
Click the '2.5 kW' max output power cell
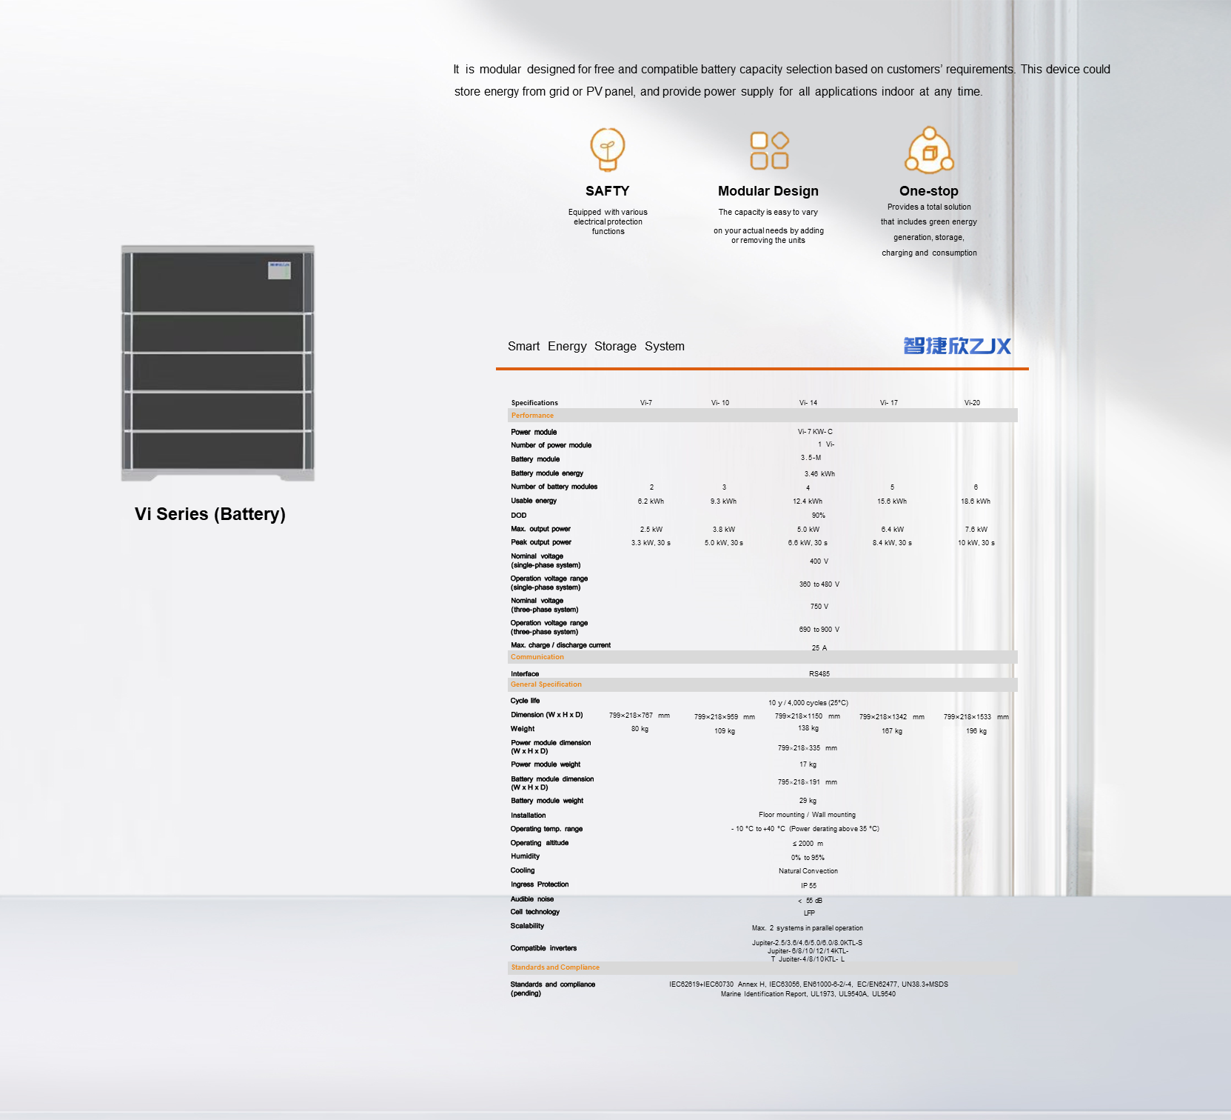(651, 530)
